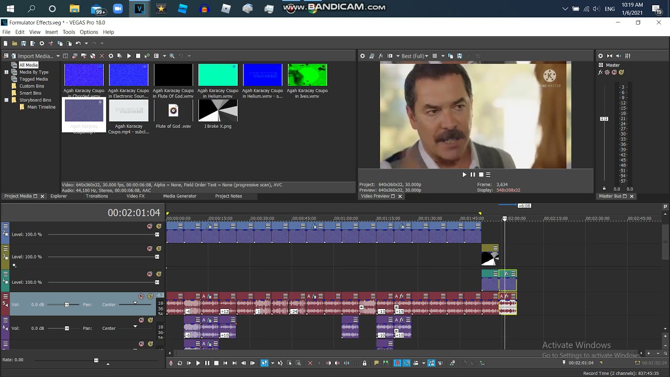Toggle Lock Event padlock icon
Image resolution: width=670 pixels, height=377 pixels.
click(x=365, y=363)
